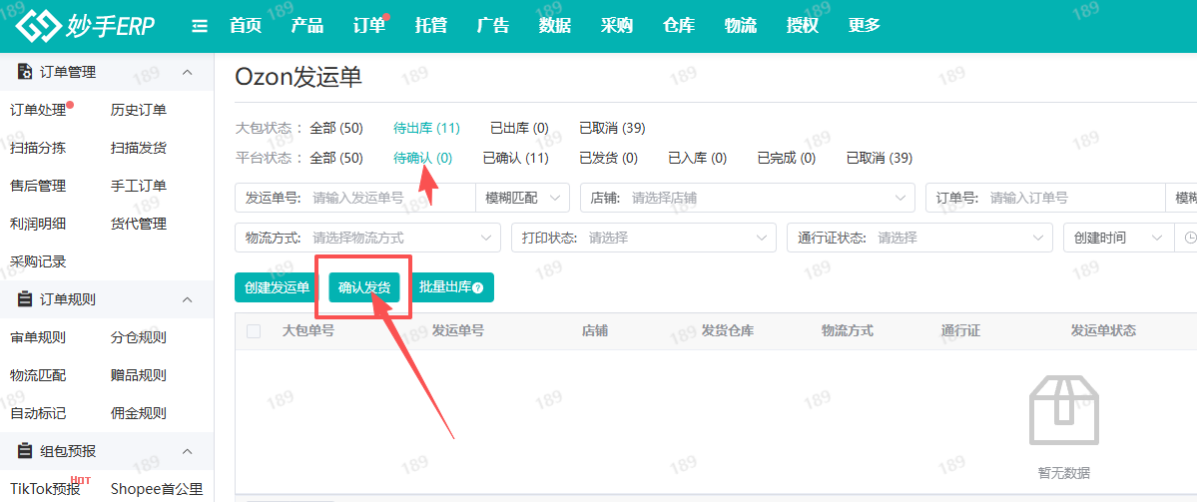Collapse the 订单管理 section chevron
The image size is (1197, 502).
(x=187, y=72)
